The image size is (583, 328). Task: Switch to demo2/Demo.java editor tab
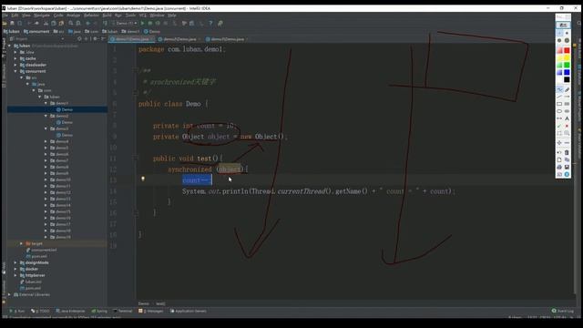[x=179, y=39]
